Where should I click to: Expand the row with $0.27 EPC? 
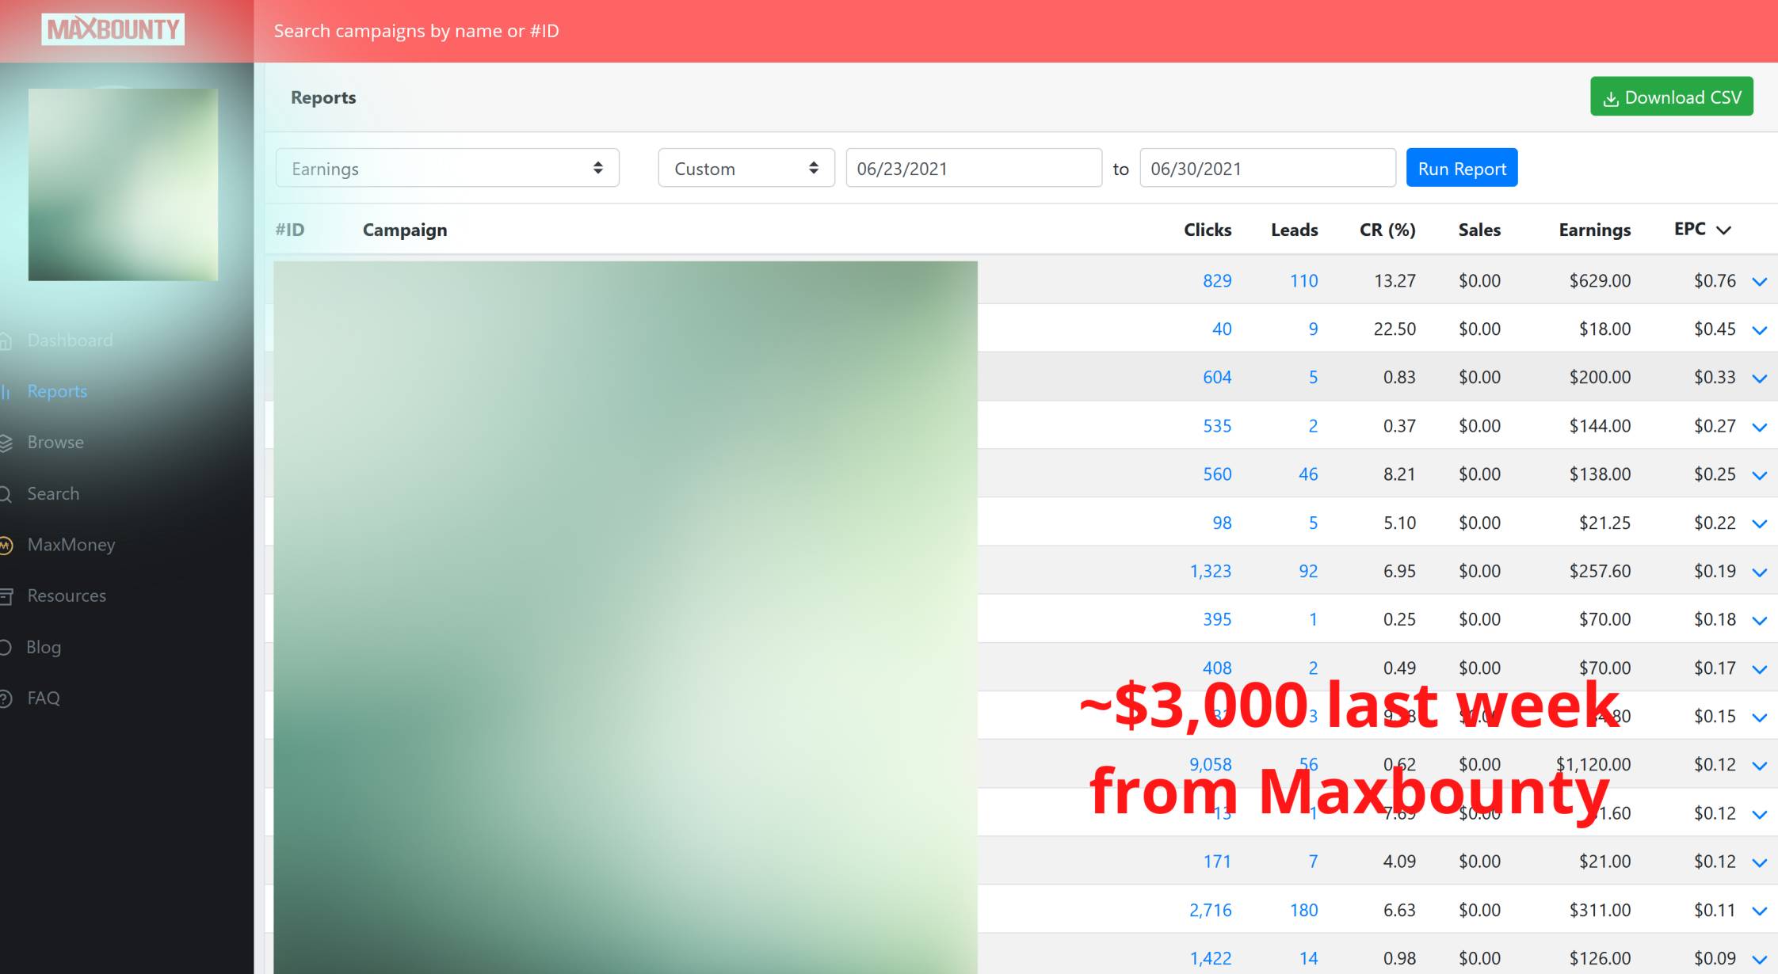[x=1759, y=427]
